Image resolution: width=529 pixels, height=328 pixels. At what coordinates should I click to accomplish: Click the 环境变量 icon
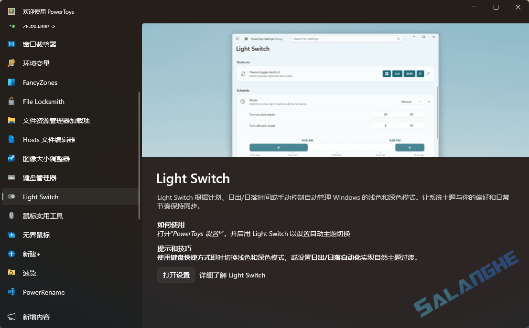click(12, 63)
